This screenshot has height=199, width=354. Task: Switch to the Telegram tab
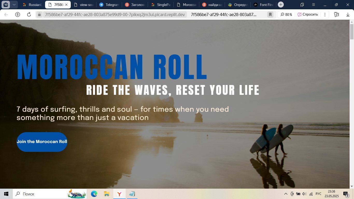[x=110, y=5]
